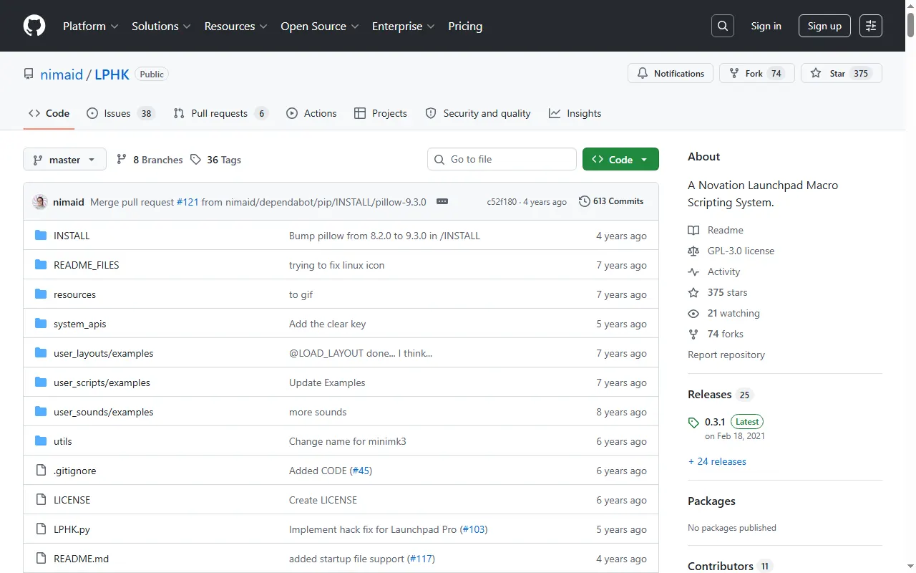Viewport: 916px width, 573px height.
Task: Click the Notifications button
Action: pos(671,73)
